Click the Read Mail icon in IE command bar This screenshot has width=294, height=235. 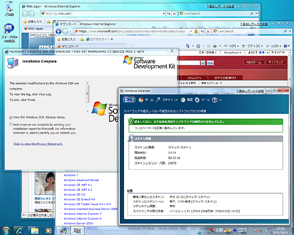[208, 46]
